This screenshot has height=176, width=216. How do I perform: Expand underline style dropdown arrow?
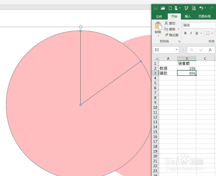pyautogui.click(x=201, y=33)
